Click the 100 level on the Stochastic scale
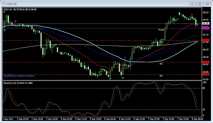Viewport: 213px width, 123px height. pyautogui.click(x=204, y=82)
